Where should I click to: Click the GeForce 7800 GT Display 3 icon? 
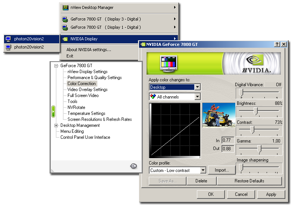pyautogui.click(x=65, y=19)
